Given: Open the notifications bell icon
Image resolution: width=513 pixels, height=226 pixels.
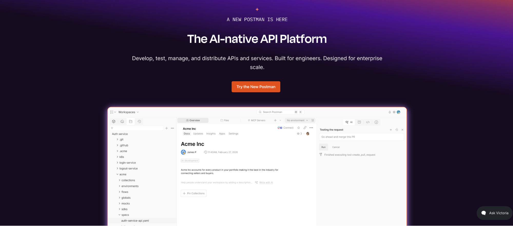Looking at the screenshot, I should coord(390,112).
